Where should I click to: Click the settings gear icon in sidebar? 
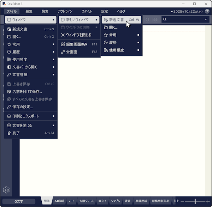click(6, 190)
